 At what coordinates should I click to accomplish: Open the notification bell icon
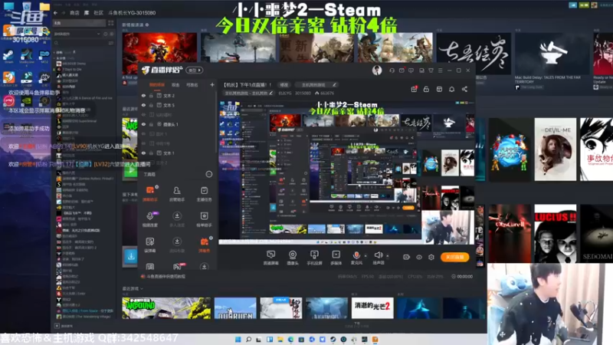[451, 89]
